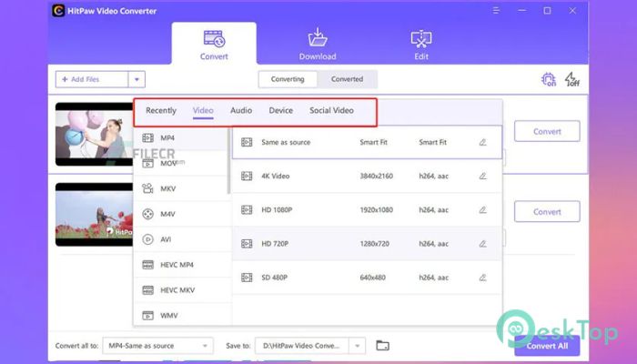Screen dimensions: 637x364
Task: Select the HEVC MP4 format label
Action: coord(177,265)
